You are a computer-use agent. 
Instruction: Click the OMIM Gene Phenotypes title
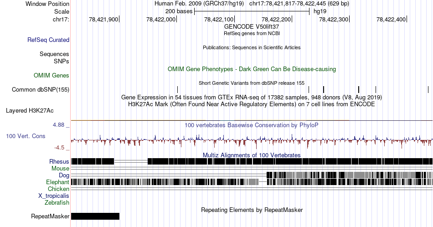(252, 69)
